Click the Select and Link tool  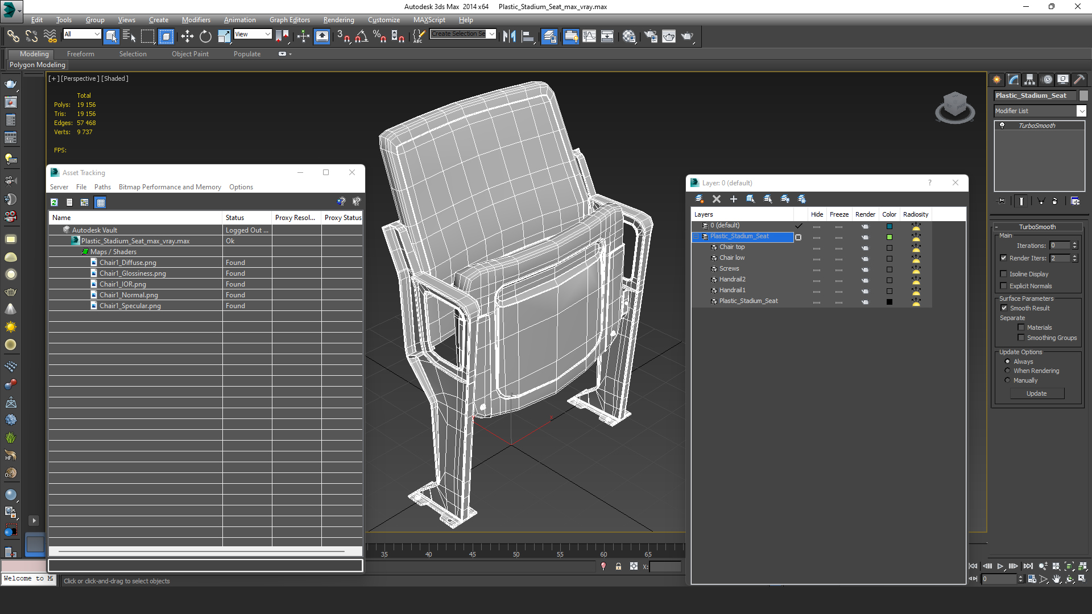[13, 36]
